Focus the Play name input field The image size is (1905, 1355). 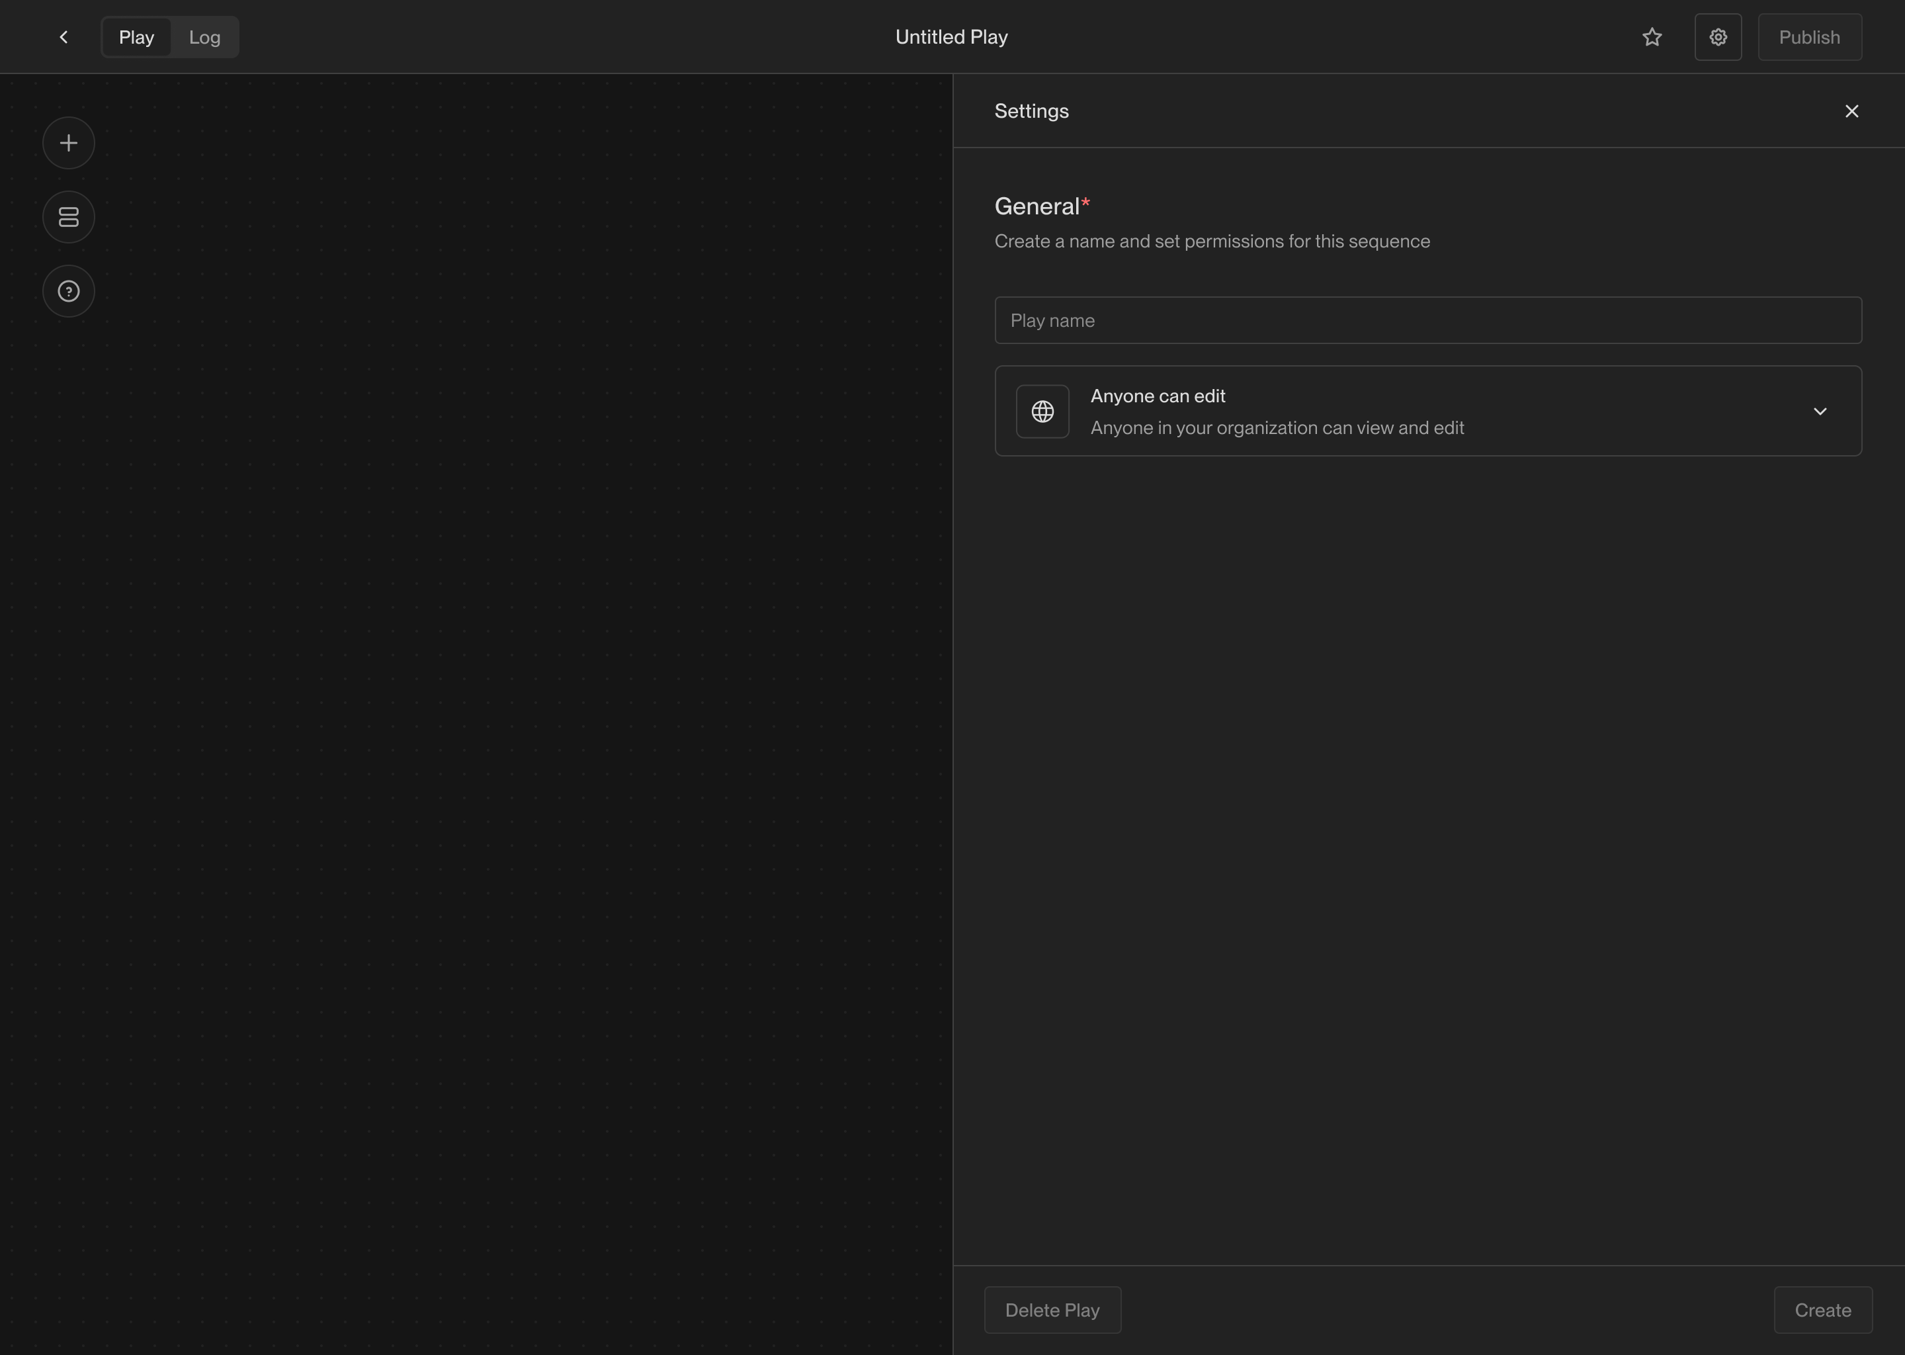point(1427,320)
